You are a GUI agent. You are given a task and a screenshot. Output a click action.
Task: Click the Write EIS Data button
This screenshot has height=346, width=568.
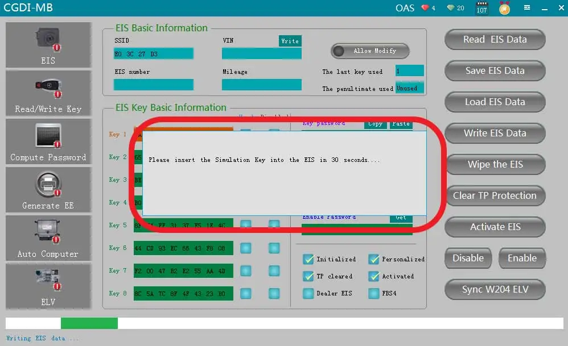click(495, 133)
